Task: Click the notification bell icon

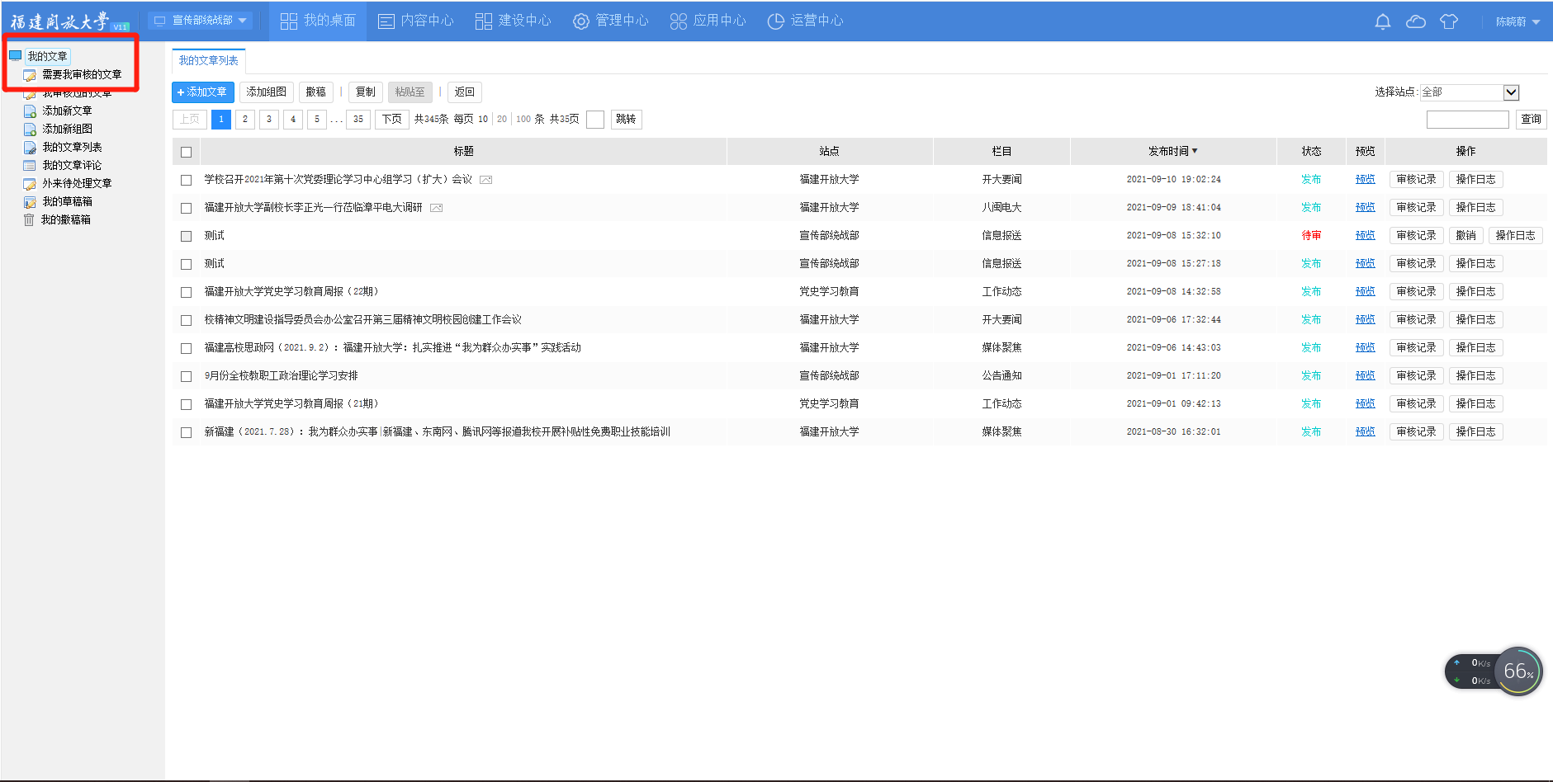Action: (1382, 21)
